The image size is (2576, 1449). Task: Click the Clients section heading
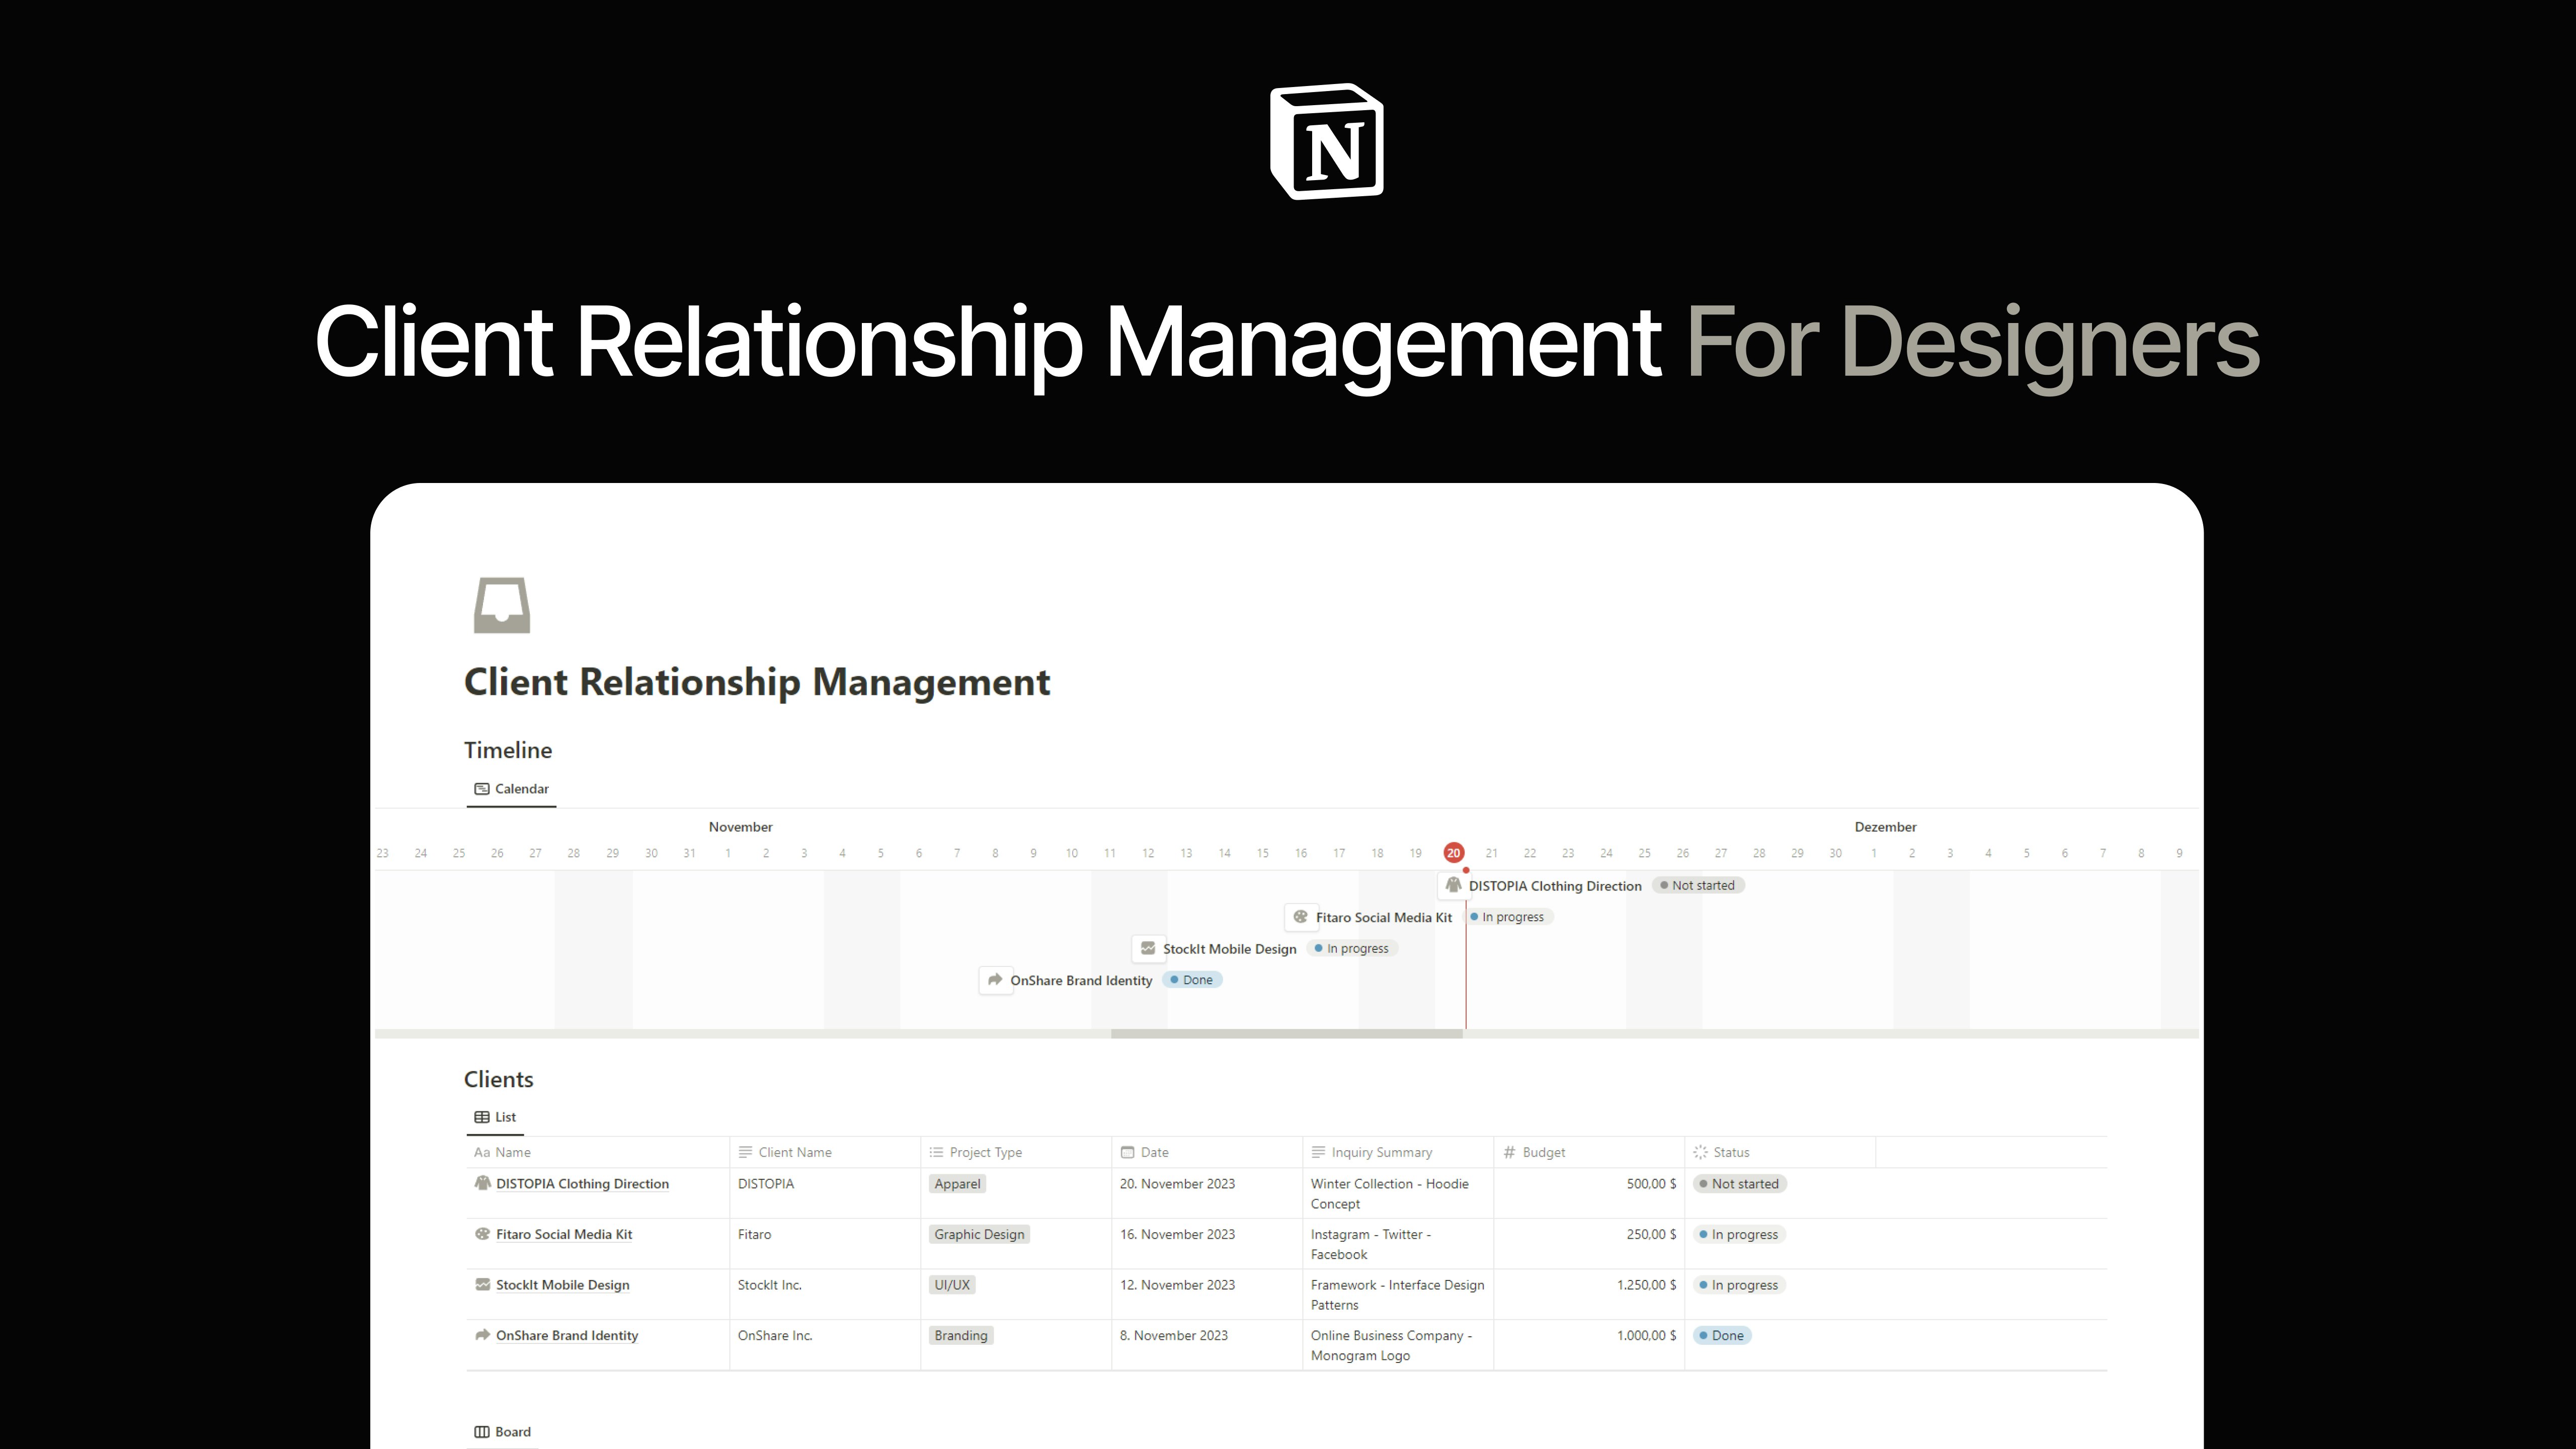click(498, 1079)
